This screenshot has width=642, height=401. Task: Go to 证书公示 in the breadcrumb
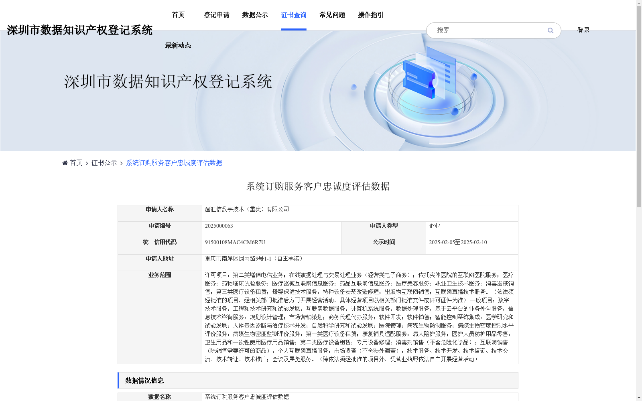[x=104, y=163]
